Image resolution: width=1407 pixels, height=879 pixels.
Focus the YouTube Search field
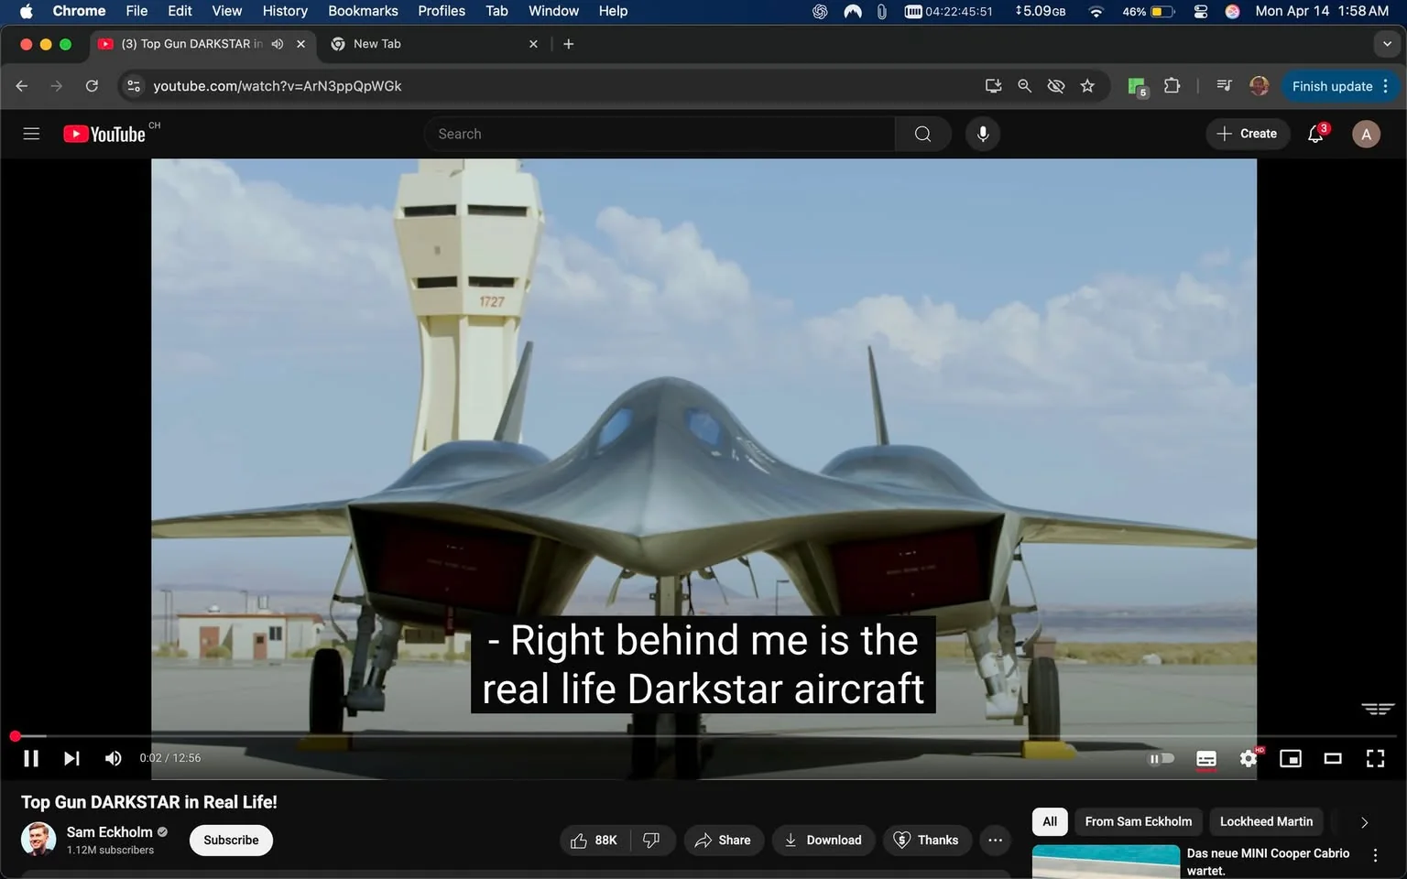coord(660,134)
